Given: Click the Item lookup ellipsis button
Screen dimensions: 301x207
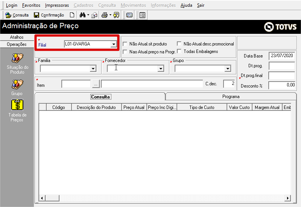Looking at the screenshot, I should [x=96, y=84].
